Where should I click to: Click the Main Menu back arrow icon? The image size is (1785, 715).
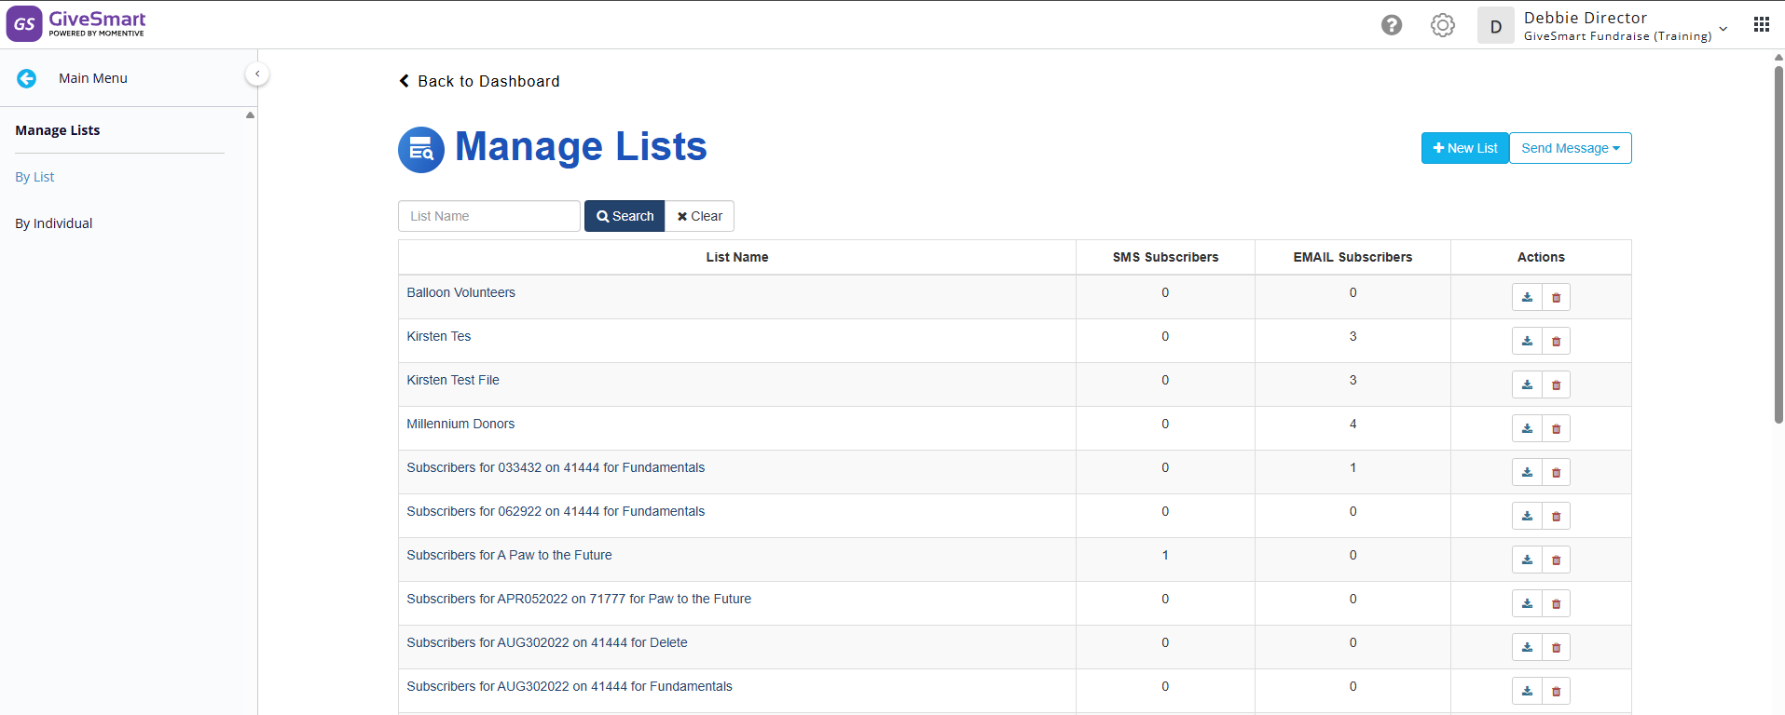pyautogui.click(x=26, y=78)
